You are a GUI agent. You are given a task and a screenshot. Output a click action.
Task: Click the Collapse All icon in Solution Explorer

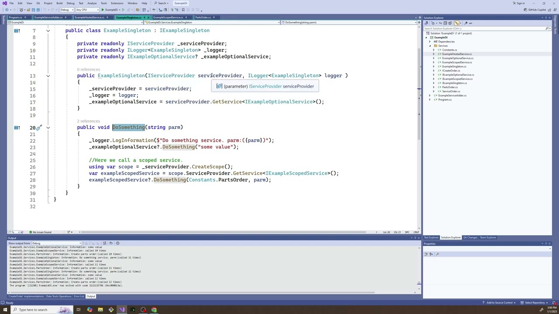coord(445,23)
